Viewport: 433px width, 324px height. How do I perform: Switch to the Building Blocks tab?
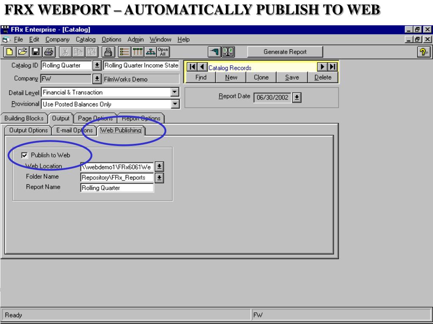(24, 119)
